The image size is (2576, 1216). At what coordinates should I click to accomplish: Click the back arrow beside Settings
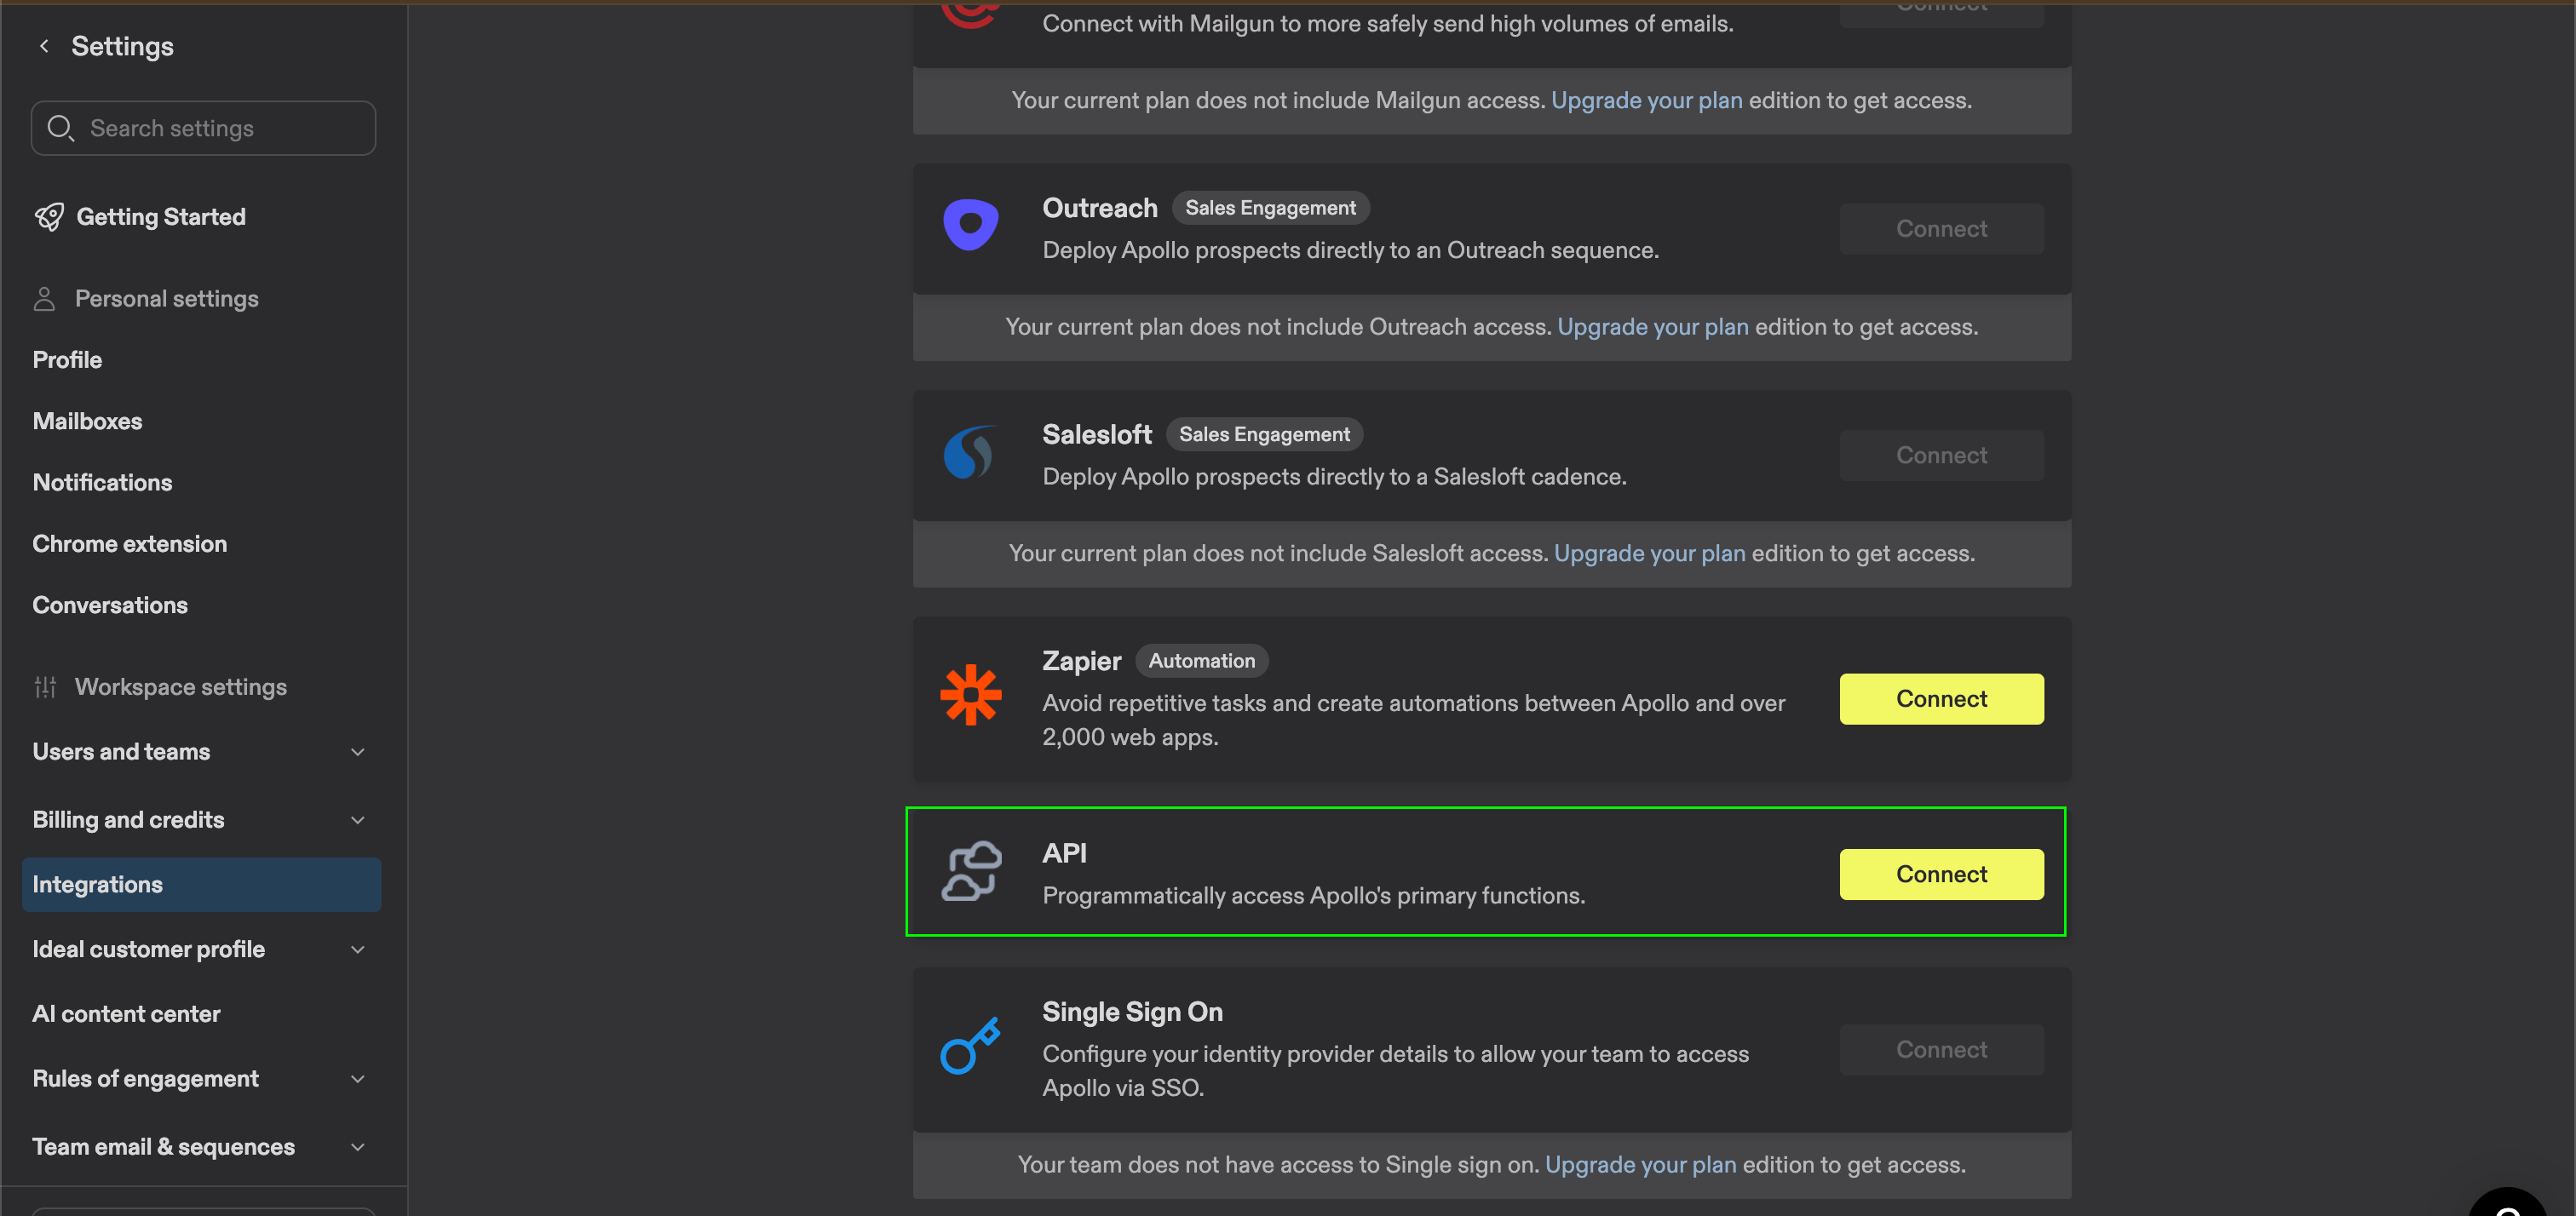point(44,46)
